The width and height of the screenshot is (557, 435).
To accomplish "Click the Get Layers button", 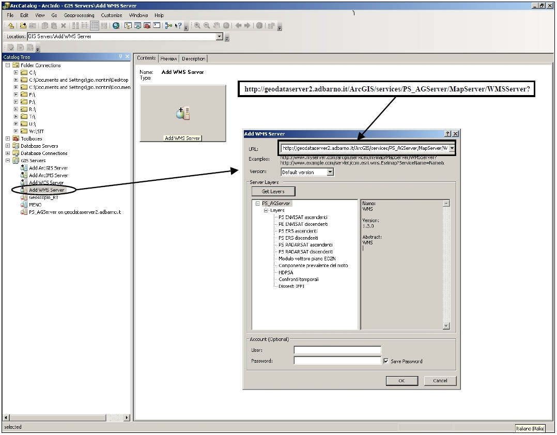I will tap(273, 191).
